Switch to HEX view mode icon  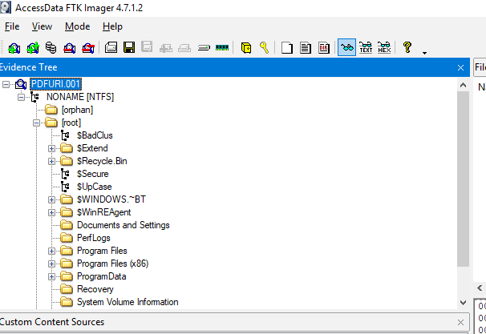pos(384,48)
